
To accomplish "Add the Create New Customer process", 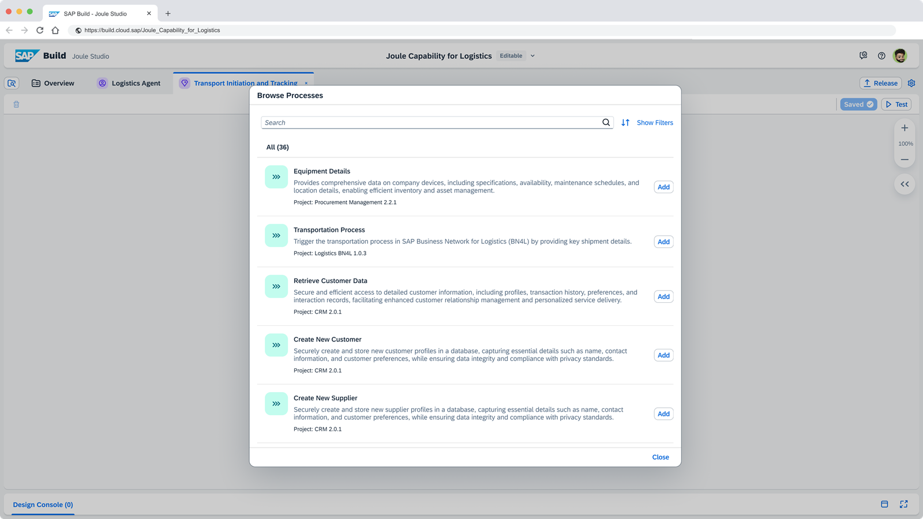I will (663, 355).
